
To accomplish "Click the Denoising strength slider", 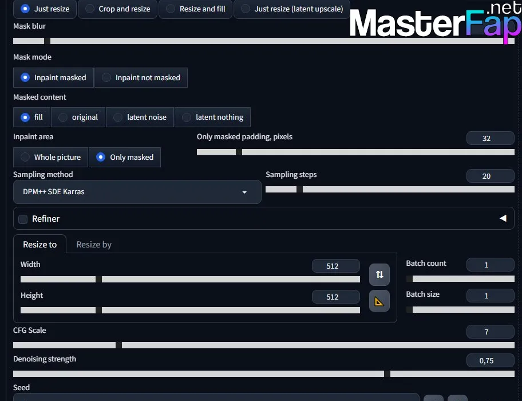I will tap(264, 374).
